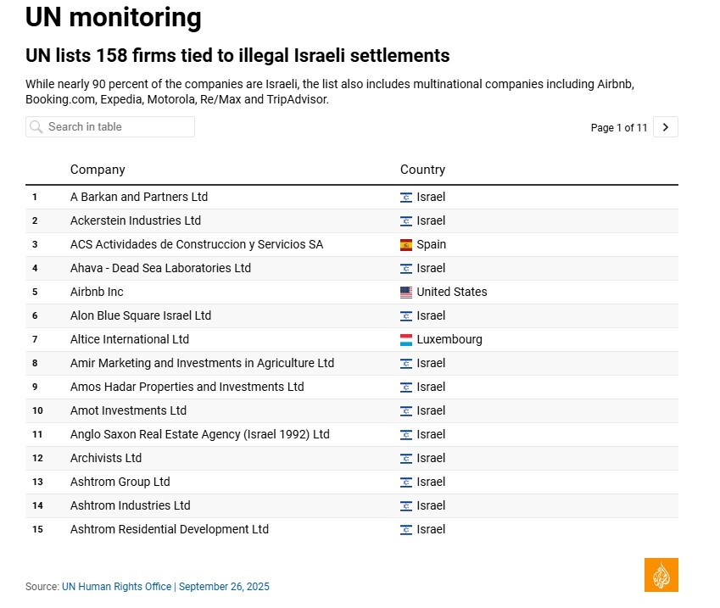The height and width of the screenshot is (608, 720).
Task: Select the Altice International Ltd company cell
Action: 130,339
